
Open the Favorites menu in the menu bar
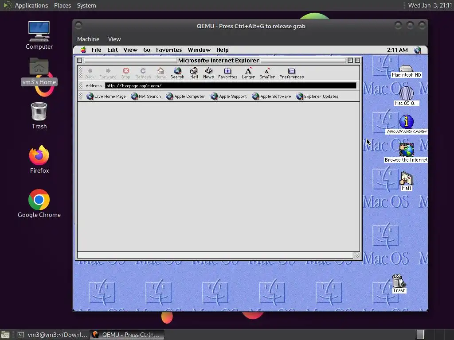click(x=169, y=50)
